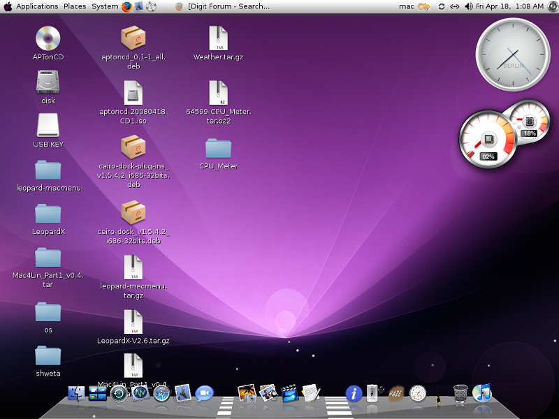Click the blue info icon in dock
The height and width of the screenshot is (419, 559).
[354, 393]
